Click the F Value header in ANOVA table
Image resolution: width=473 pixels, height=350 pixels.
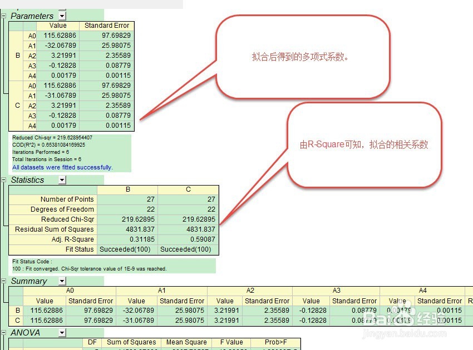click(231, 342)
